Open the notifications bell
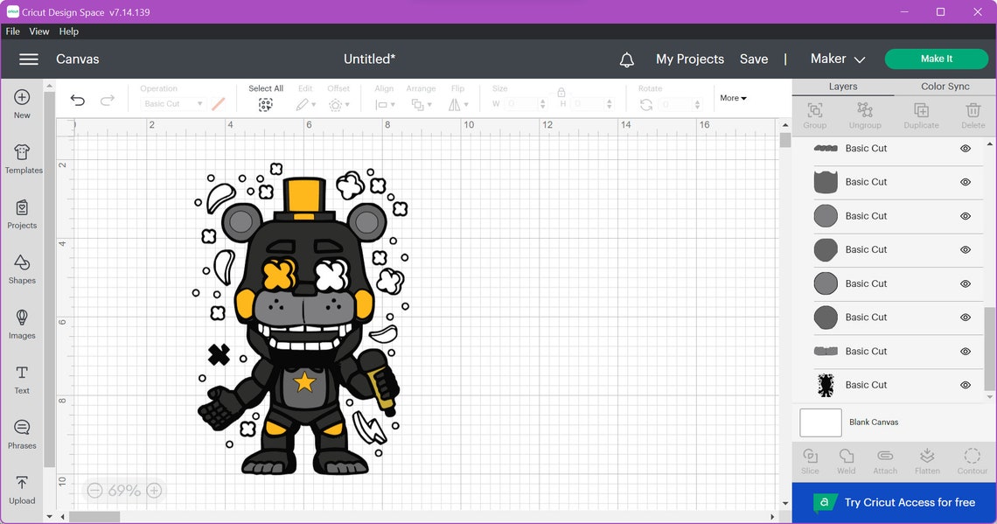 pos(626,59)
